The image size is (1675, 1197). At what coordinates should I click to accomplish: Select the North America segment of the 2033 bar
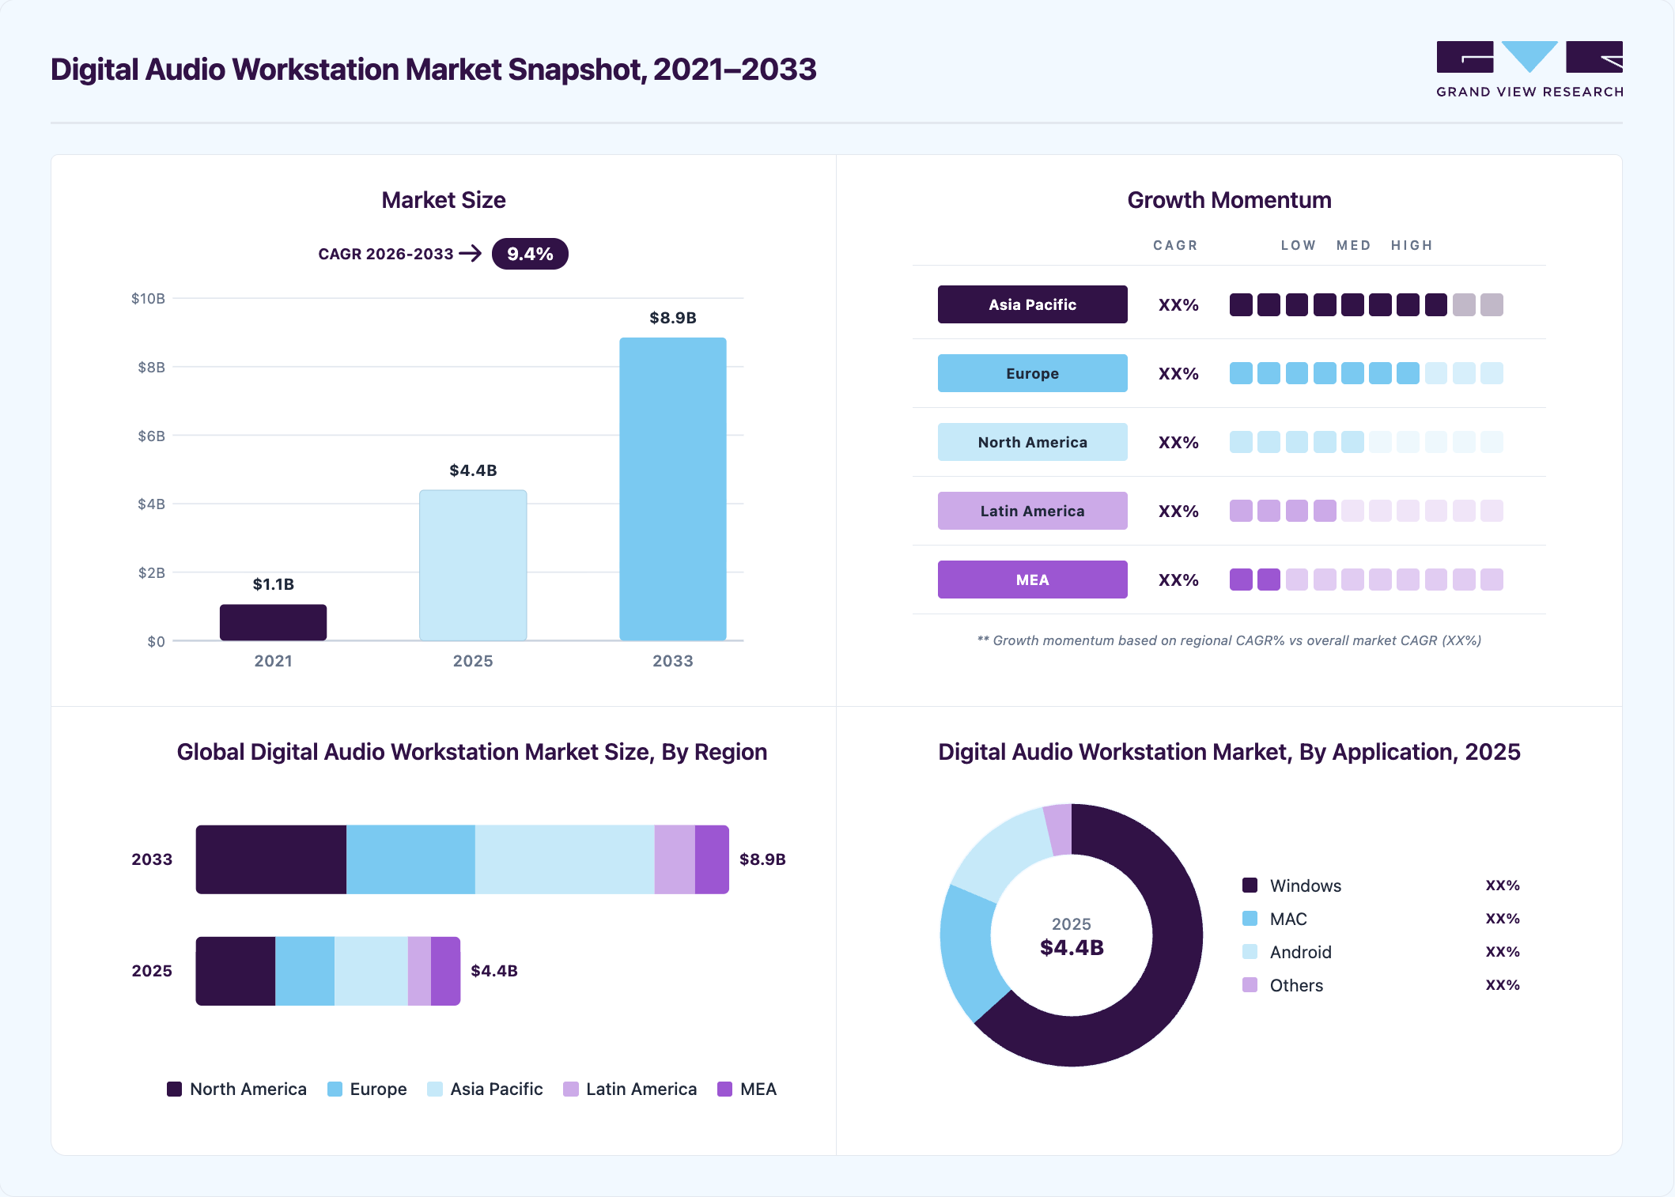[271, 859]
